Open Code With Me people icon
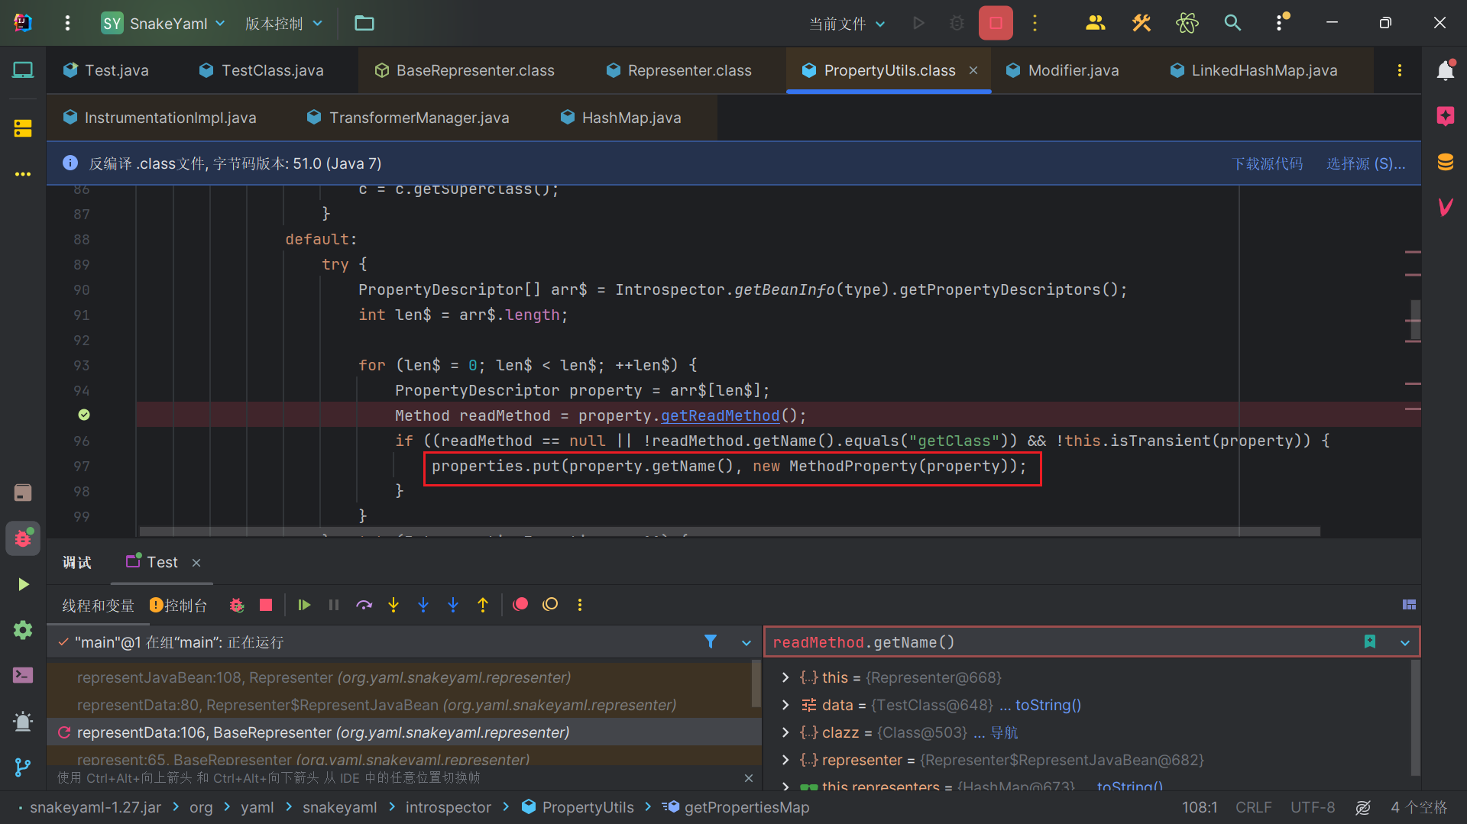The height and width of the screenshot is (824, 1467). click(1095, 23)
